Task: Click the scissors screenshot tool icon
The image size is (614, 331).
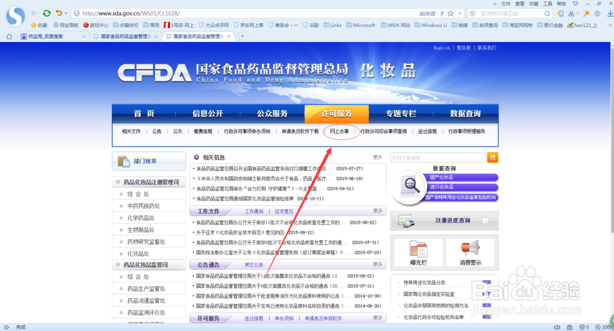Action: [571, 13]
